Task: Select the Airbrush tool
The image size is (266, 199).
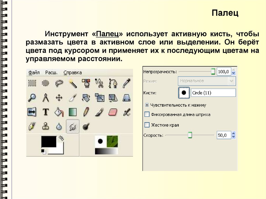Action: (x=127, y=112)
